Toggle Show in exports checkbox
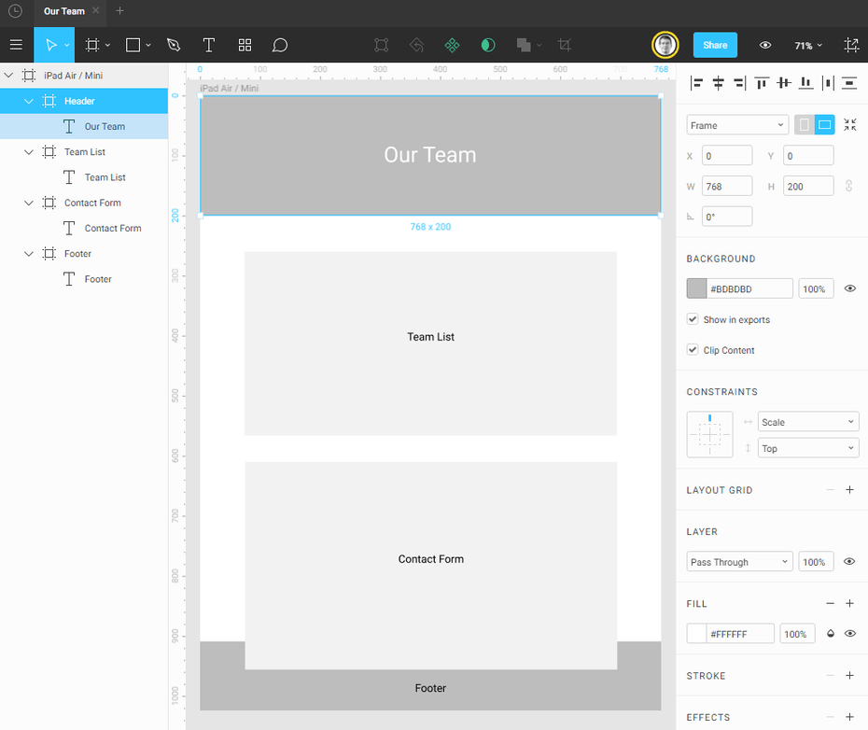 click(x=693, y=319)
